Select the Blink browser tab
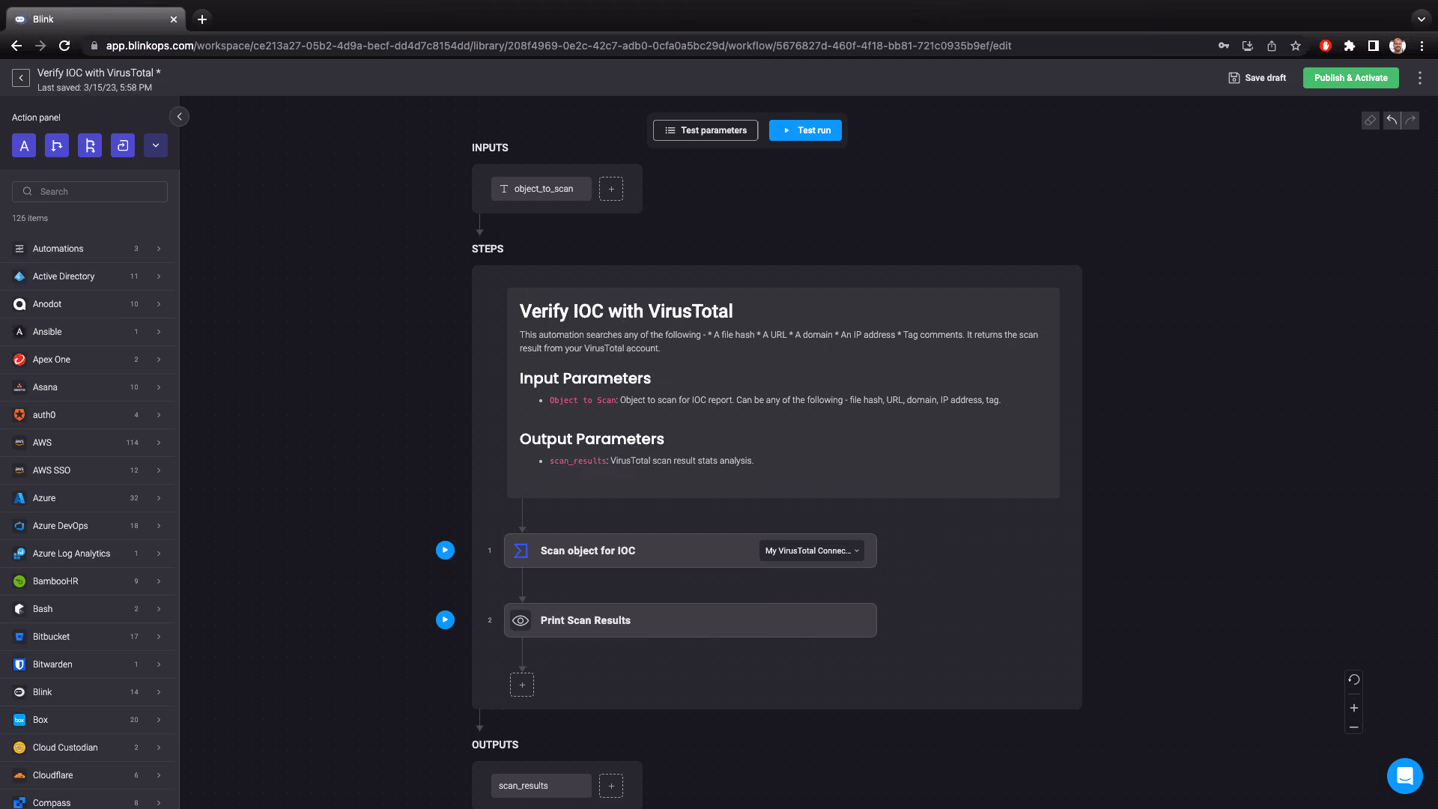 [x=96, y=19]
